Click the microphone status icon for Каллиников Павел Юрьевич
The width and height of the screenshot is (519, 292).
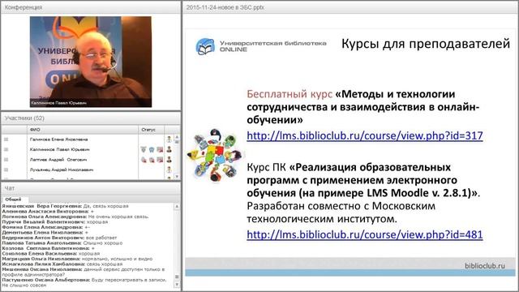pyautogui.click(x=144, y=149)
